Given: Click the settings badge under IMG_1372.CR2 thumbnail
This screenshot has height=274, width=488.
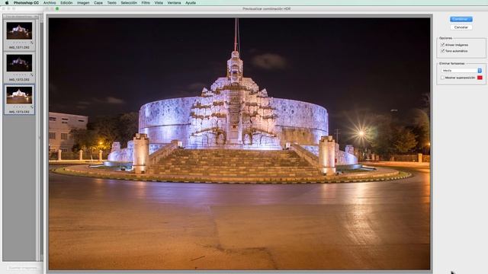Looking at the screenshot, I should pos(32,75).
